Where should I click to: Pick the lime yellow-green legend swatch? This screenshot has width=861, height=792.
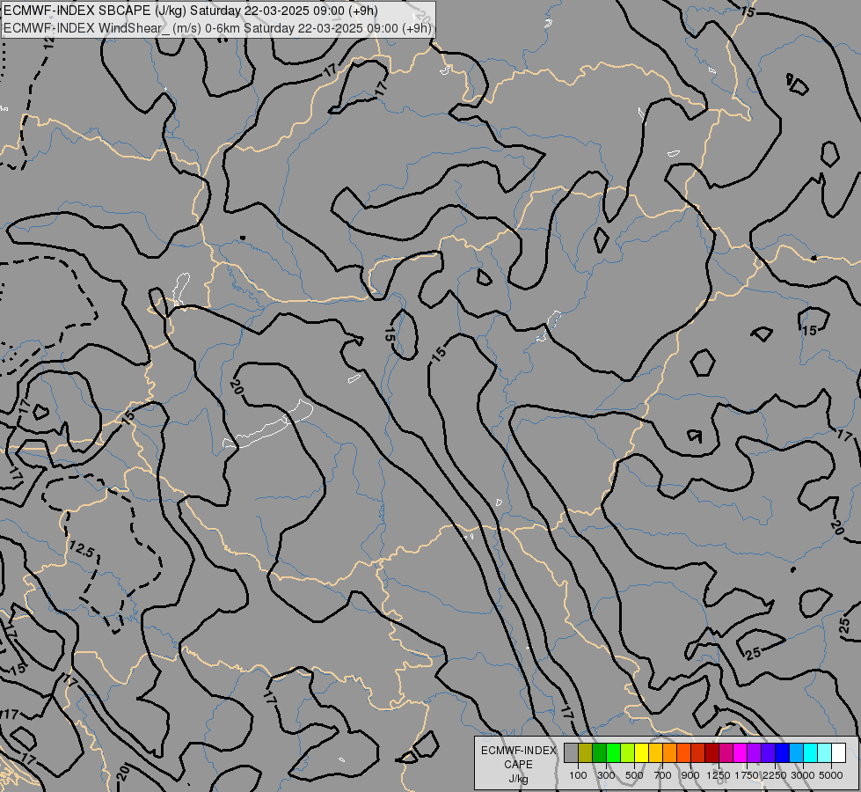(627, 752)
